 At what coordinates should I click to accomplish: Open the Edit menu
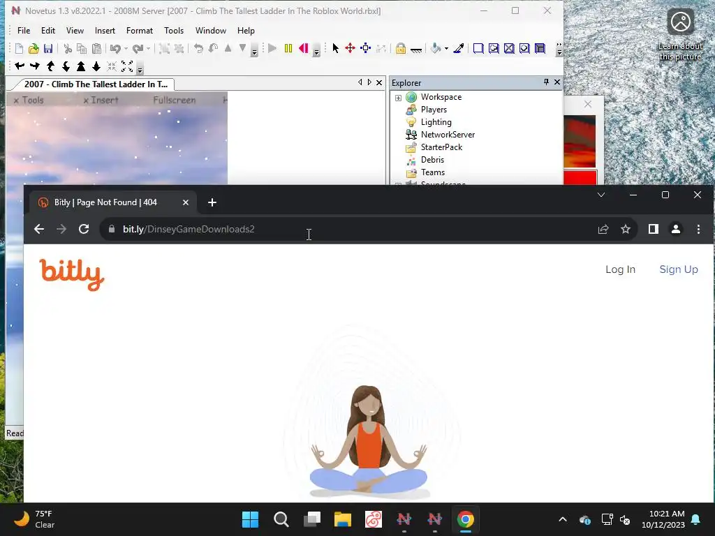(x=48, y=31)
